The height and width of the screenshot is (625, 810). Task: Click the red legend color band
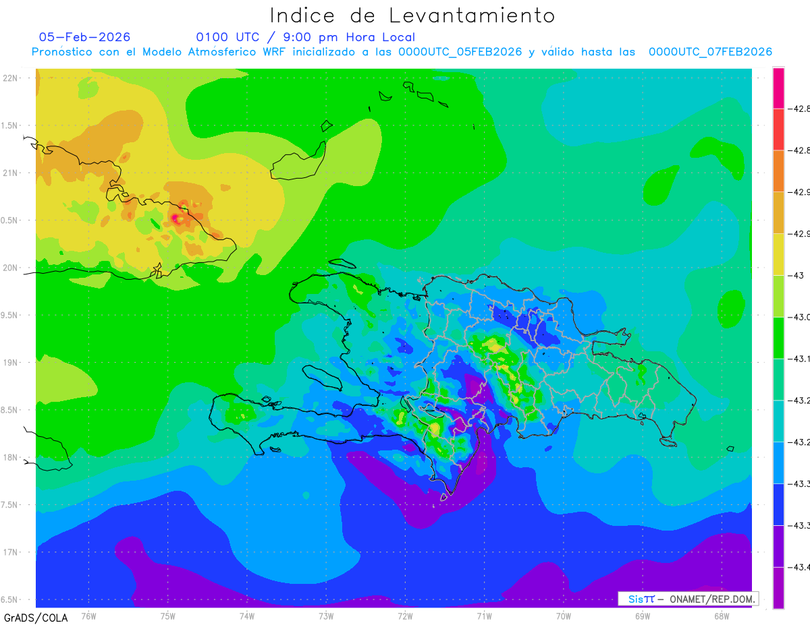[x=778, y=129]
